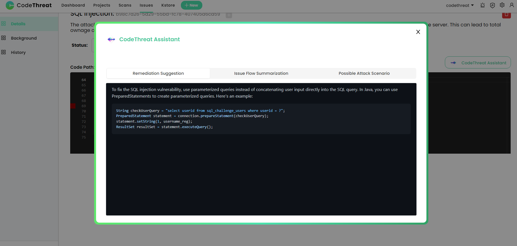Viewport: 517px width, 246px height.
Task: Click the Background grid icon in sidebar
Action: 4,38
